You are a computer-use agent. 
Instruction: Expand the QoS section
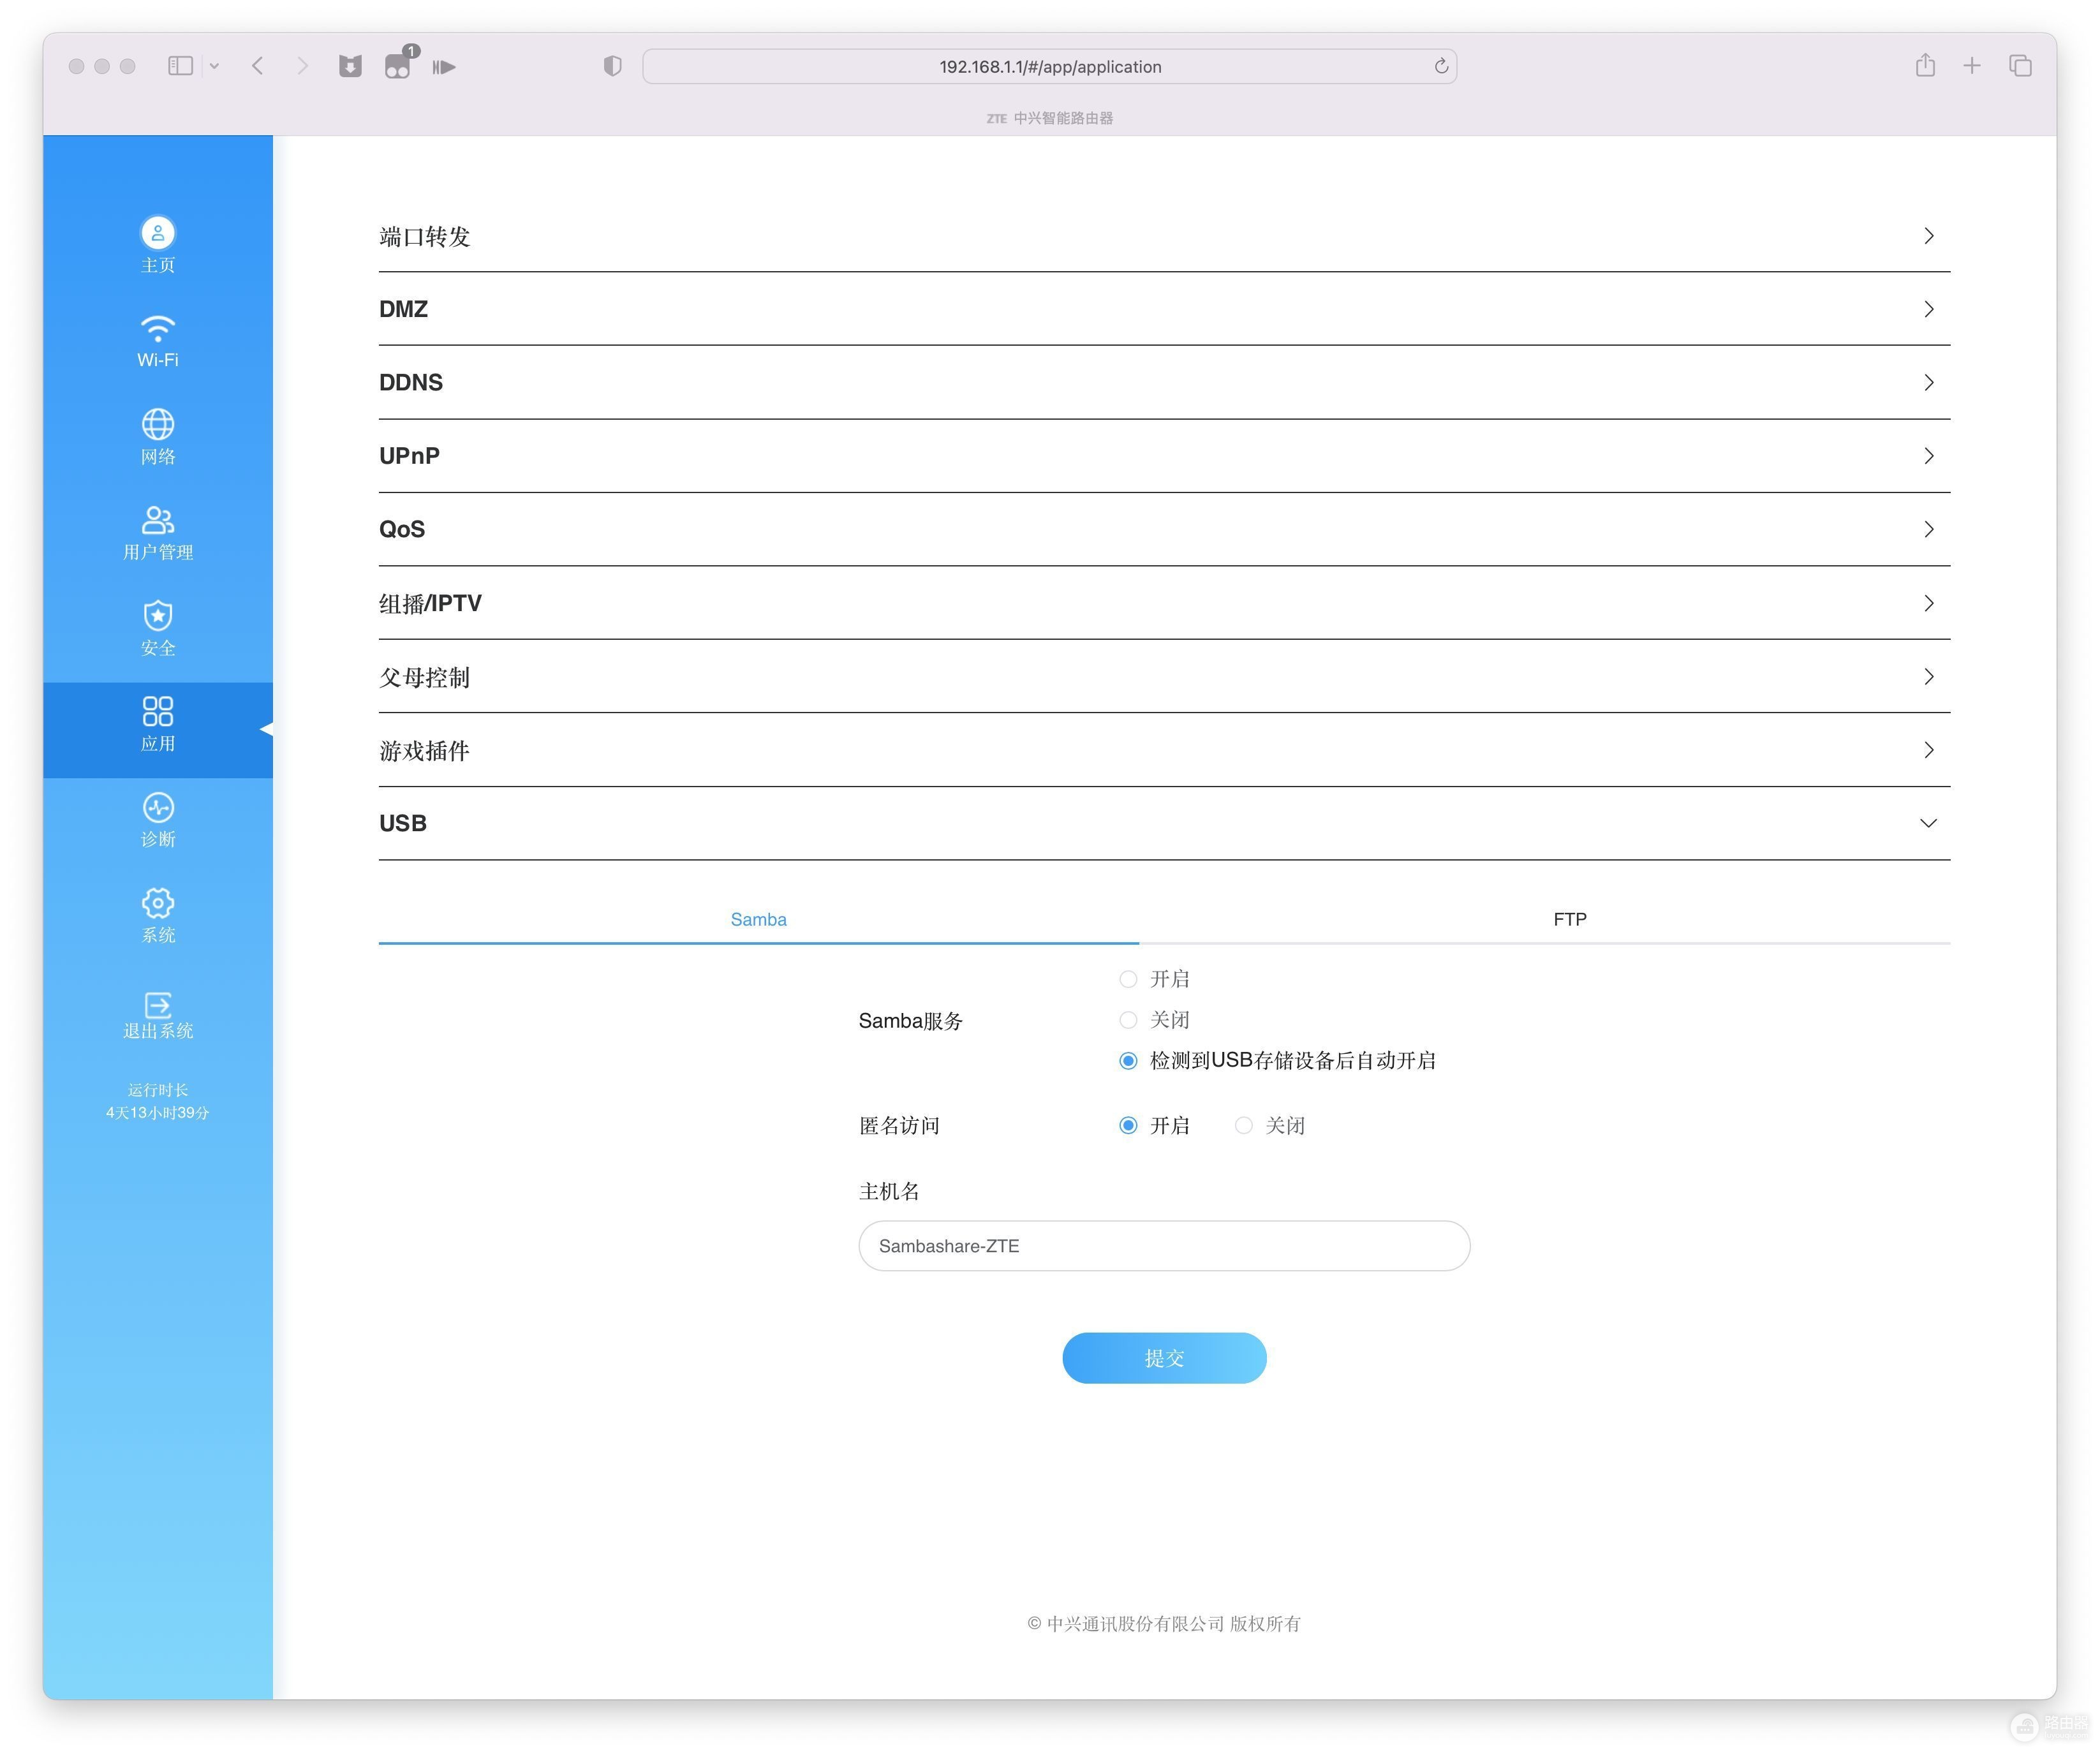tap(1164, 529)
